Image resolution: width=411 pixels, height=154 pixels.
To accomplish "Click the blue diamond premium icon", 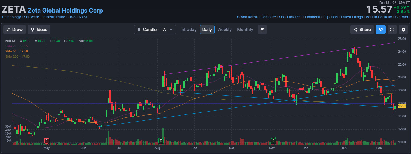I will coord(381,30).
